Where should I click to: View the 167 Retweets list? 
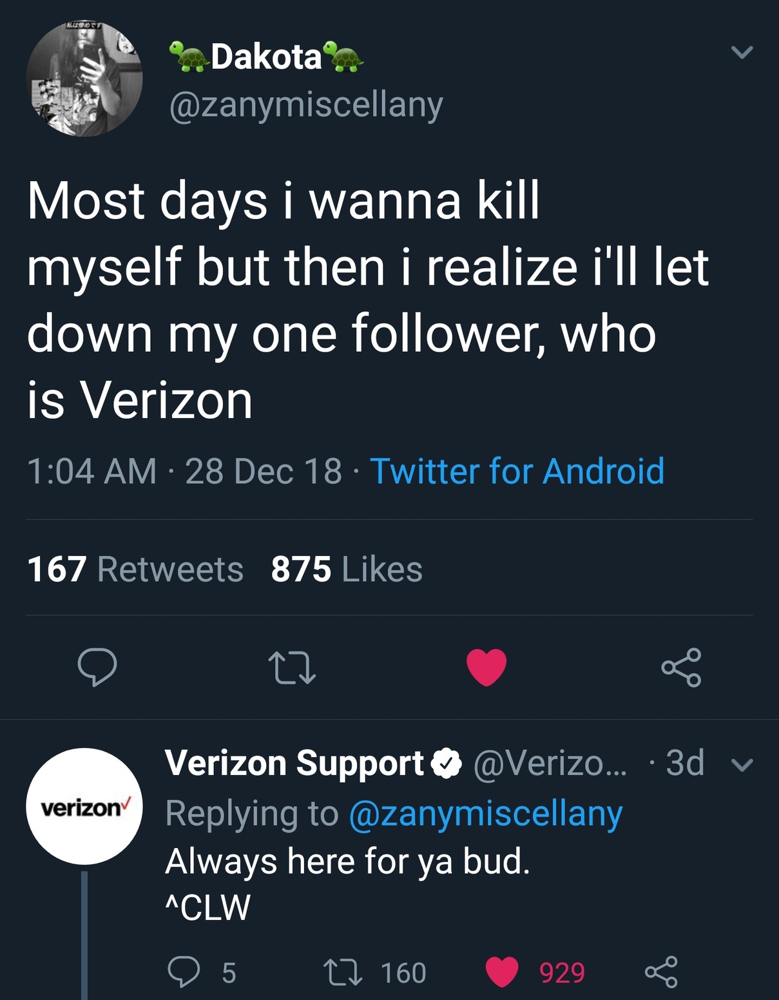[135, 569]
